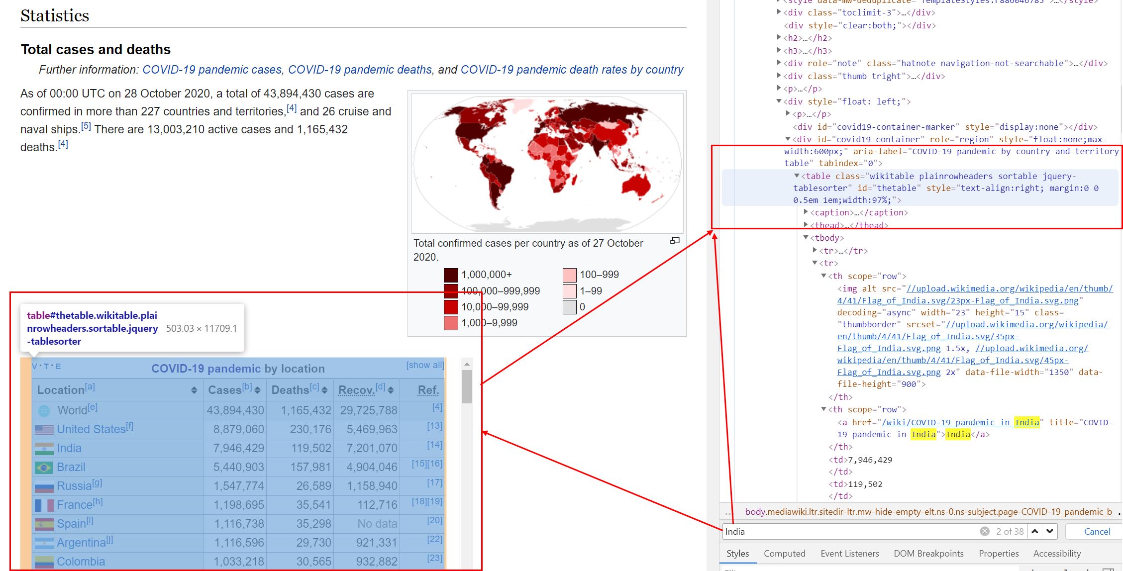The image size is (1123, 571).
Task: Click the 1,000,000+ legend color swatch
Action: click(451, 275)
